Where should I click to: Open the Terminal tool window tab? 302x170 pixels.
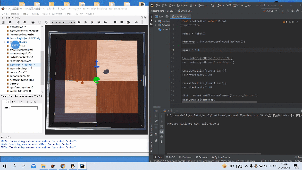201,157
